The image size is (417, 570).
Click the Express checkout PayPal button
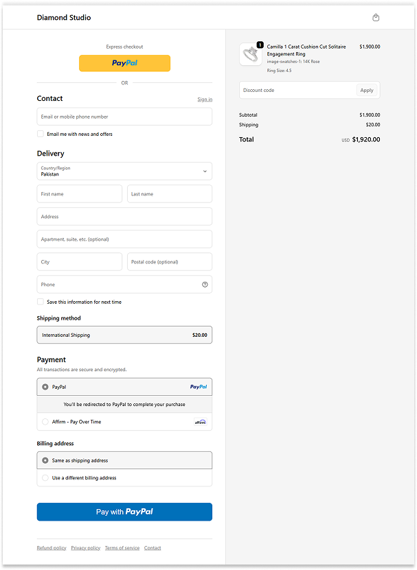click(x=124, y=63)
